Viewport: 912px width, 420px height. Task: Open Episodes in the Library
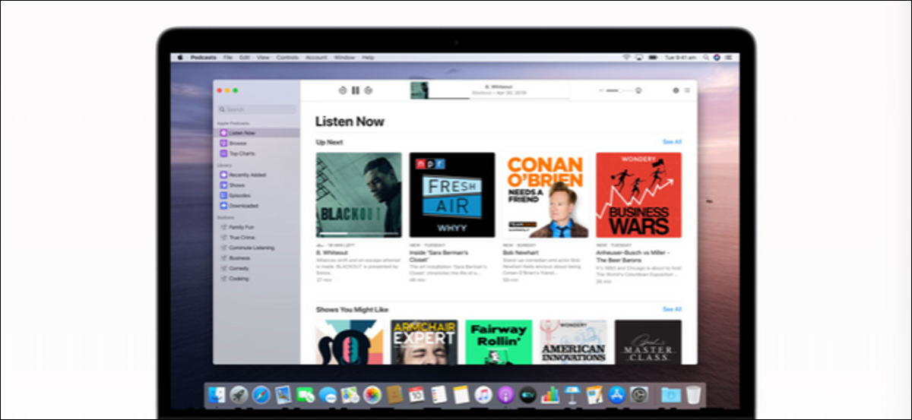[x=257, y=195]
